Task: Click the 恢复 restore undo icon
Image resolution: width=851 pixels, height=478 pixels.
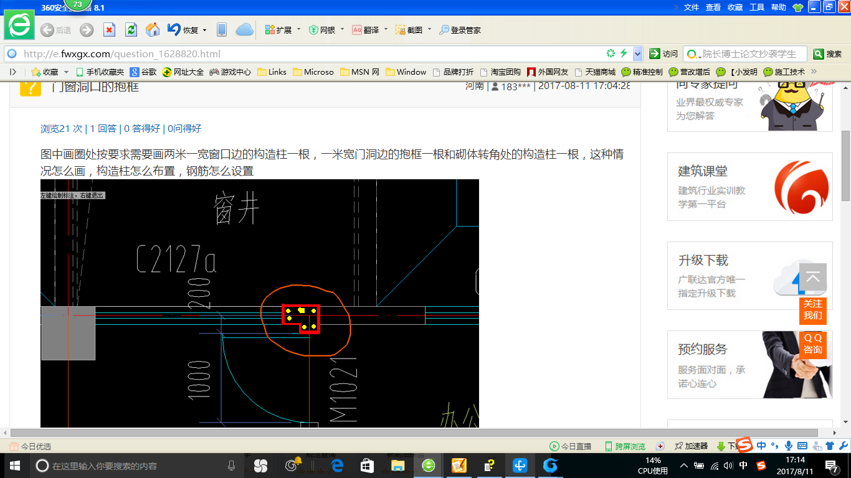Action: coord(174,30)
